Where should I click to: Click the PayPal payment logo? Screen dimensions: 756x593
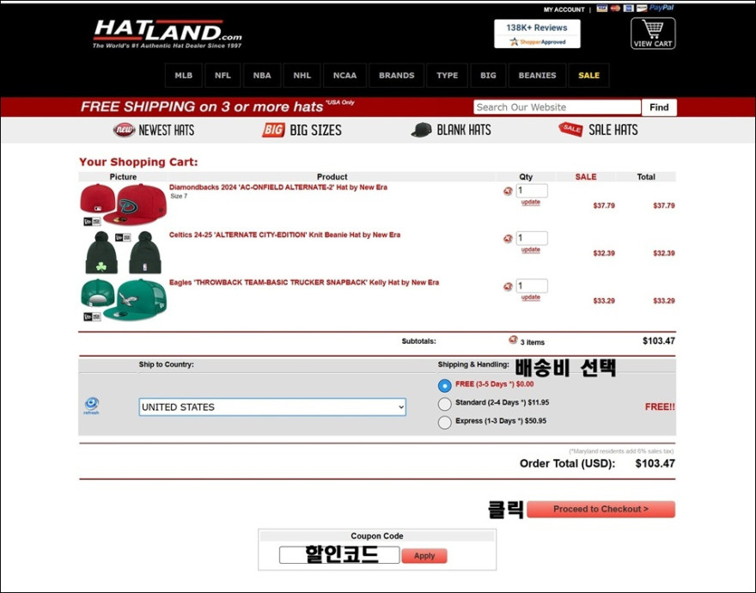click(661, 8)
